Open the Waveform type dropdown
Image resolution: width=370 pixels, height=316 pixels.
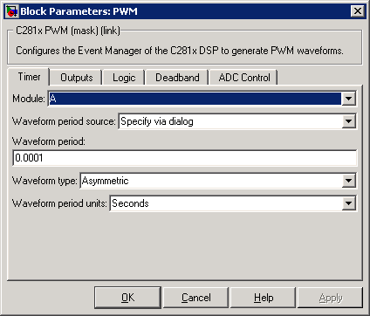pyautogui.click(x=349, y=181)
